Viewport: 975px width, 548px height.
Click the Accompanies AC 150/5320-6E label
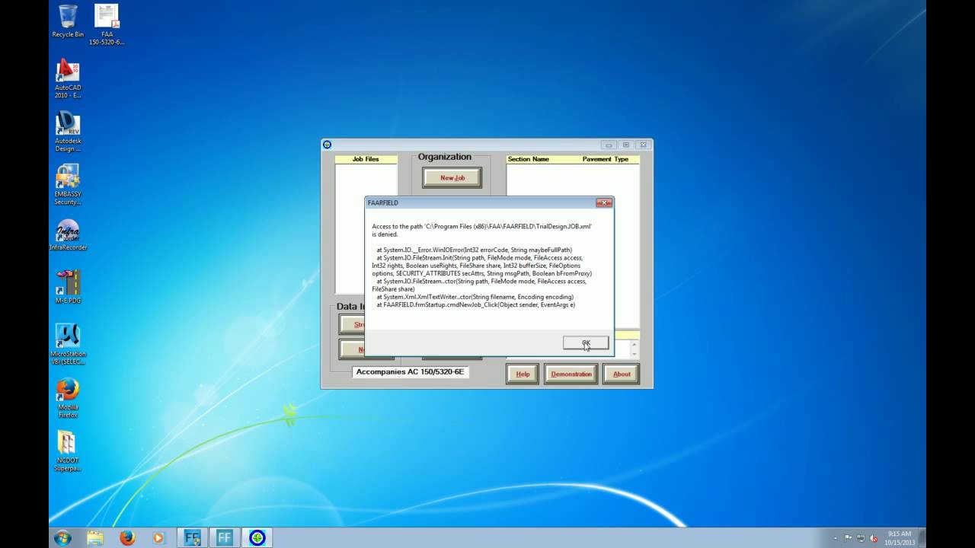tap(410, 372)
